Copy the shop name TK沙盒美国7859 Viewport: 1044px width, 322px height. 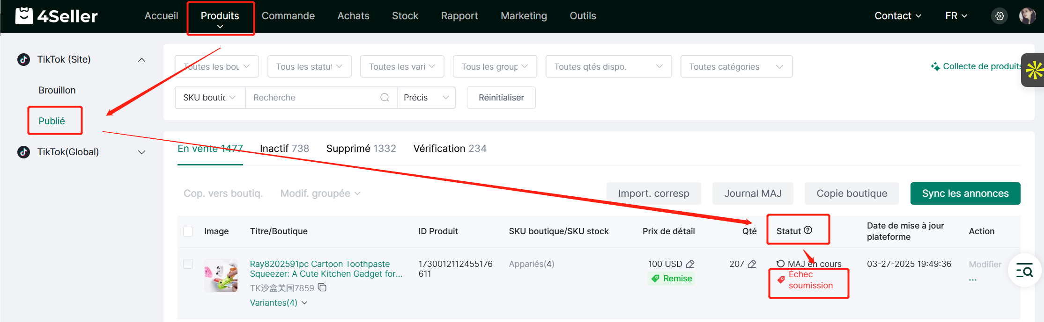point(322,287)
